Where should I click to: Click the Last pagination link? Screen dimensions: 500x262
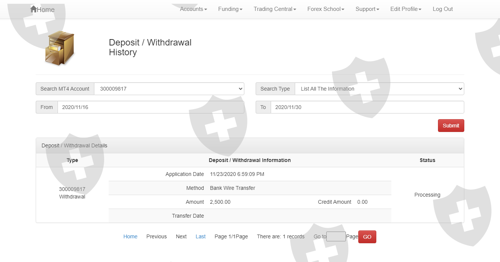click(200, 236)
